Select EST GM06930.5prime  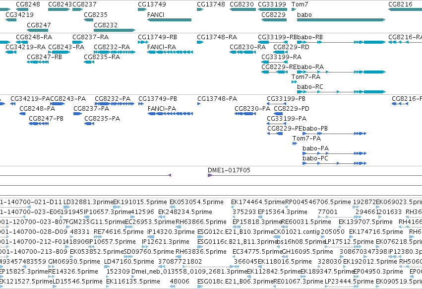click(52, 267)
